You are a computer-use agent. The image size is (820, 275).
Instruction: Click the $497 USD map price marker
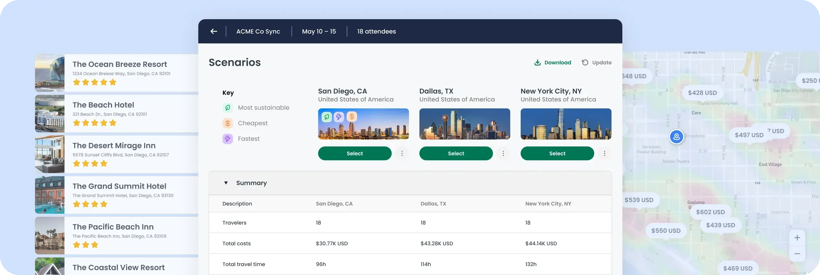tap(749, 135)
